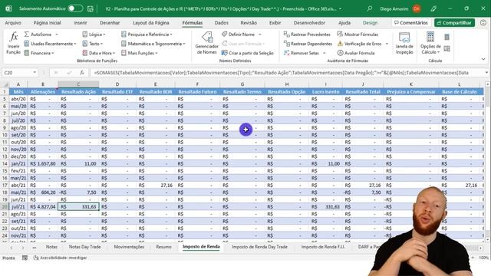This screenshot has width=491, height=276.
Task: Click the Name Box showing C20
Action: point(20,73)
